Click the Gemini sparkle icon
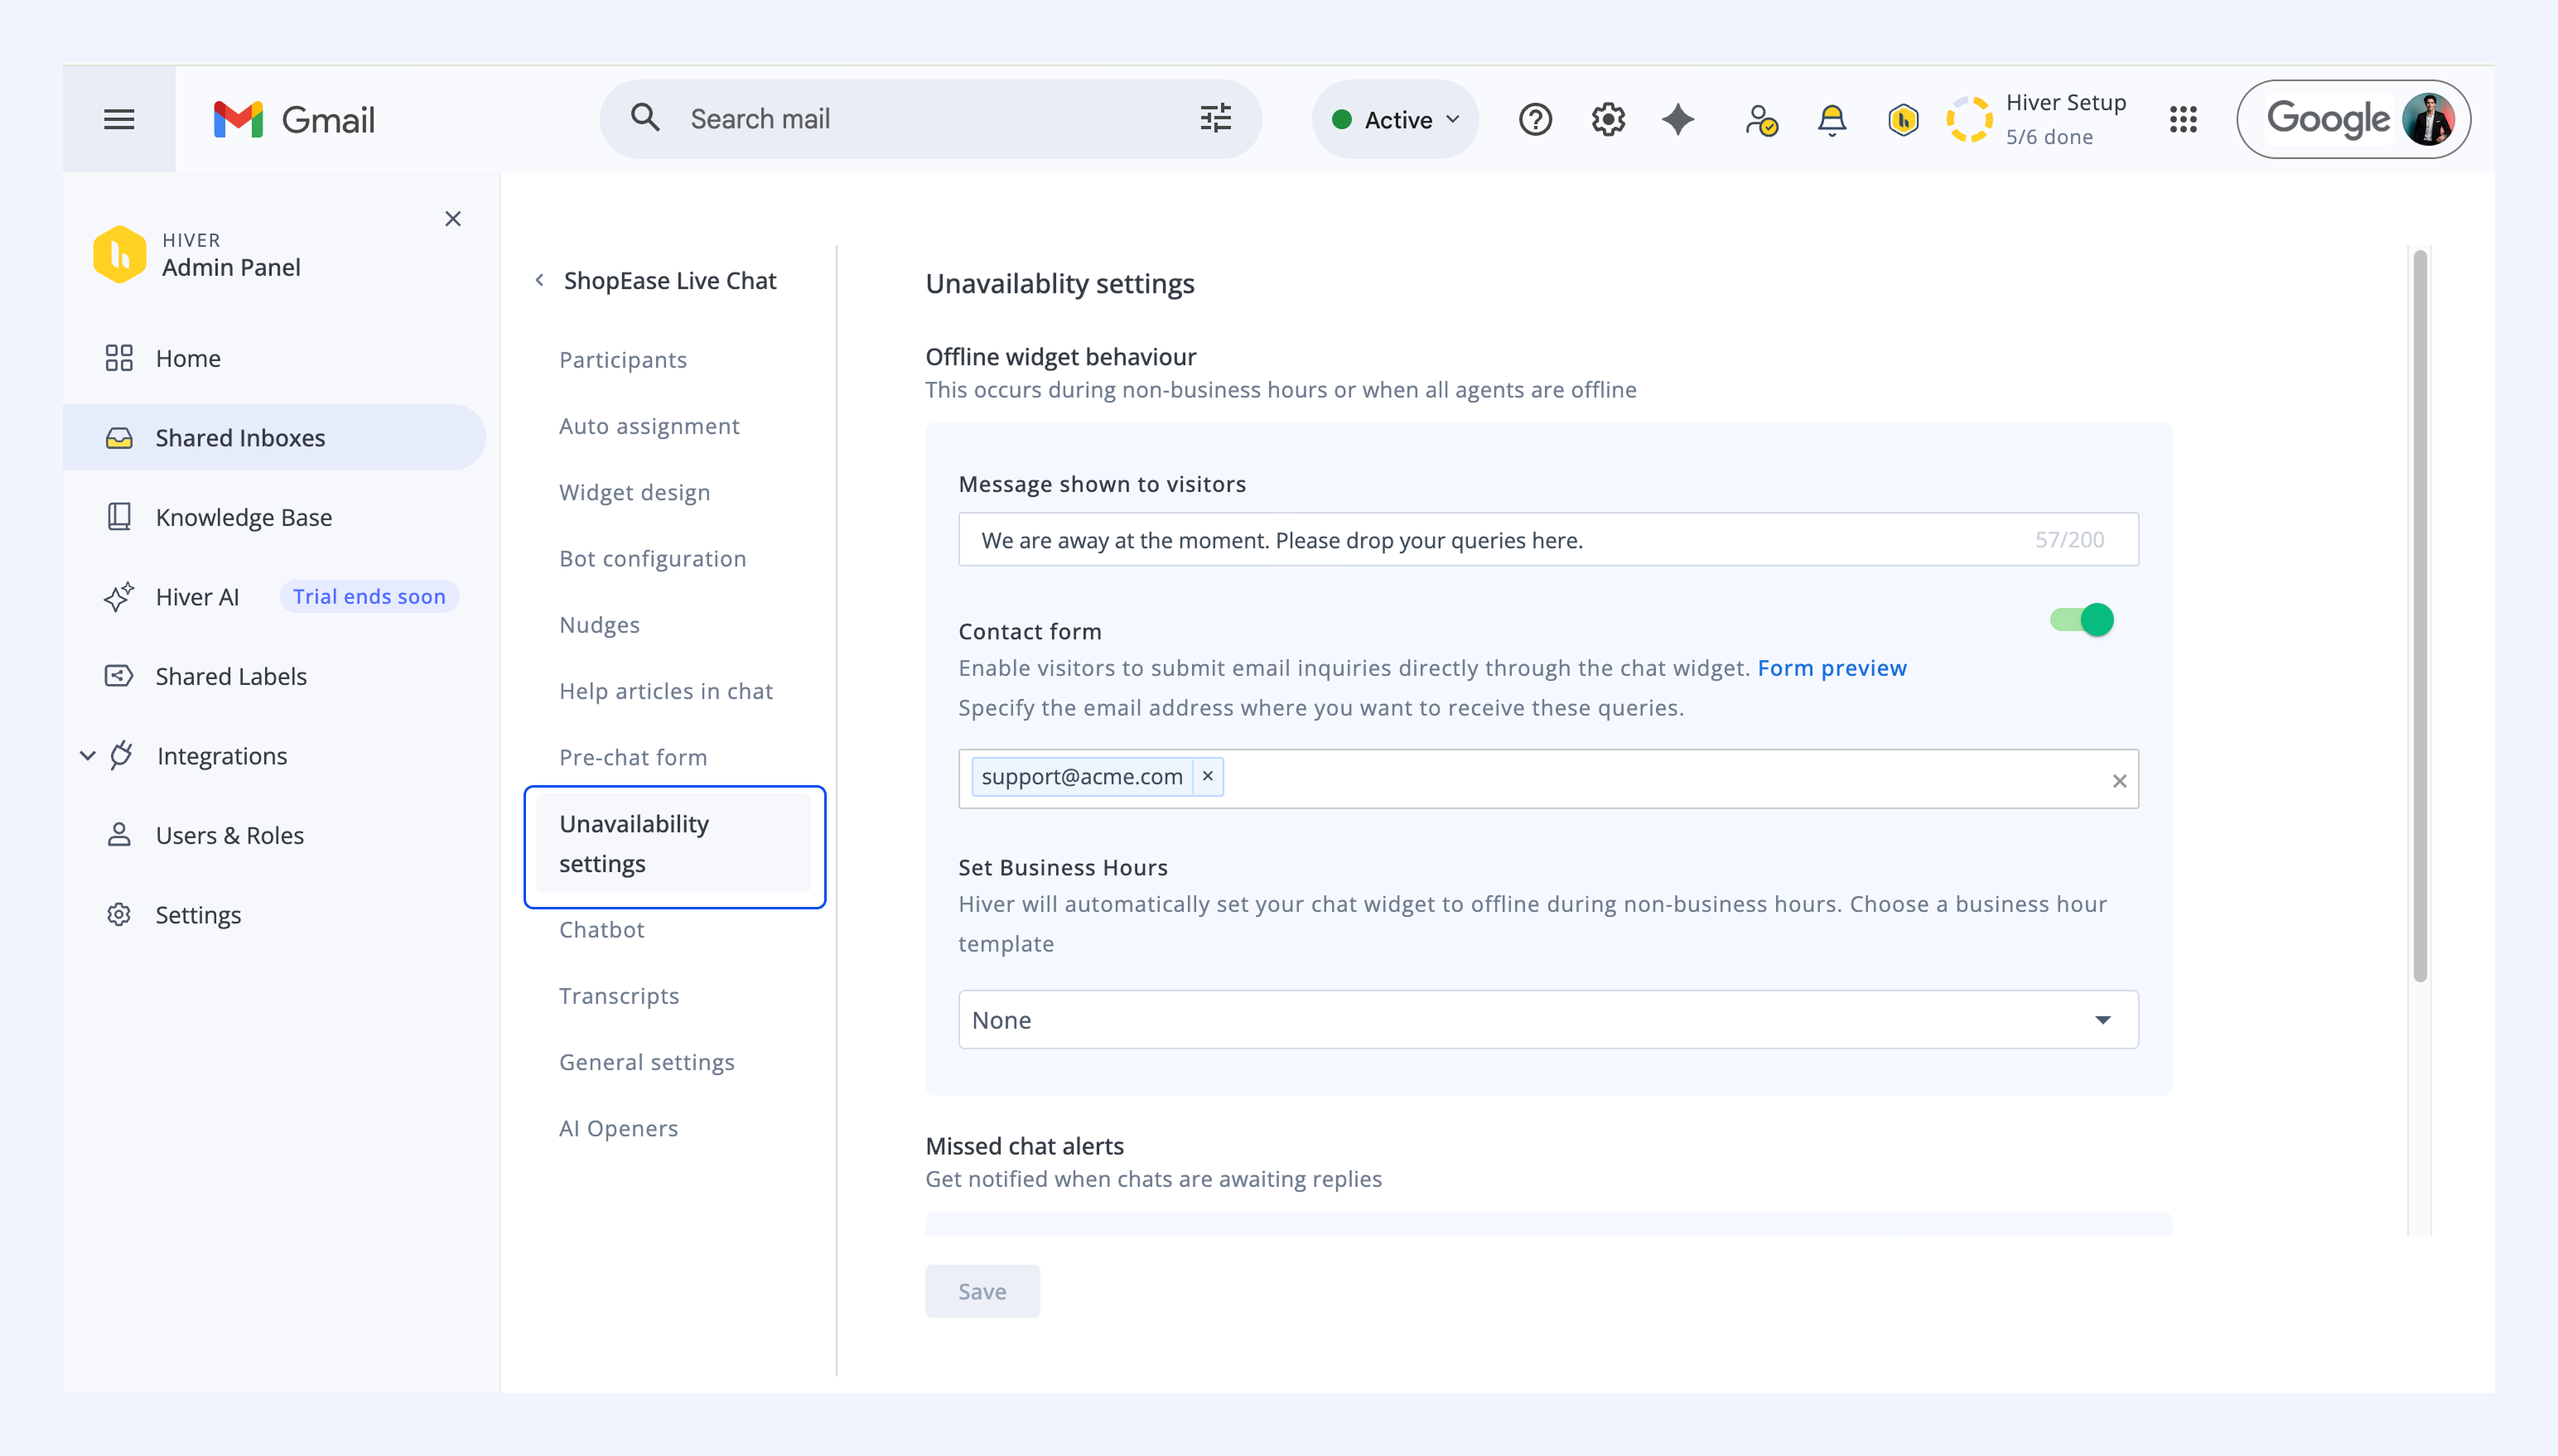 coord(1678,119)
